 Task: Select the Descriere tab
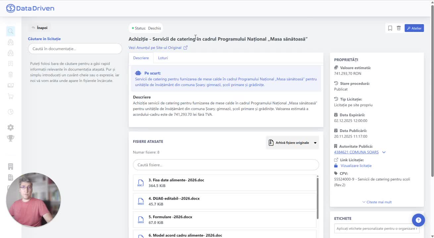click(x=141, y=58)
